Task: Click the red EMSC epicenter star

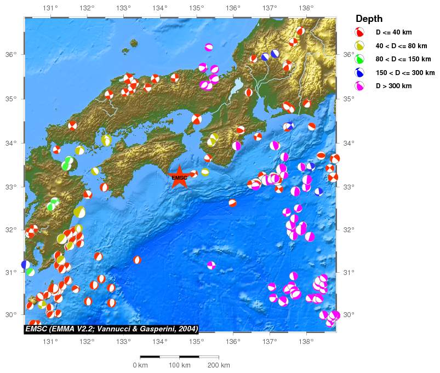Action: 179,177
